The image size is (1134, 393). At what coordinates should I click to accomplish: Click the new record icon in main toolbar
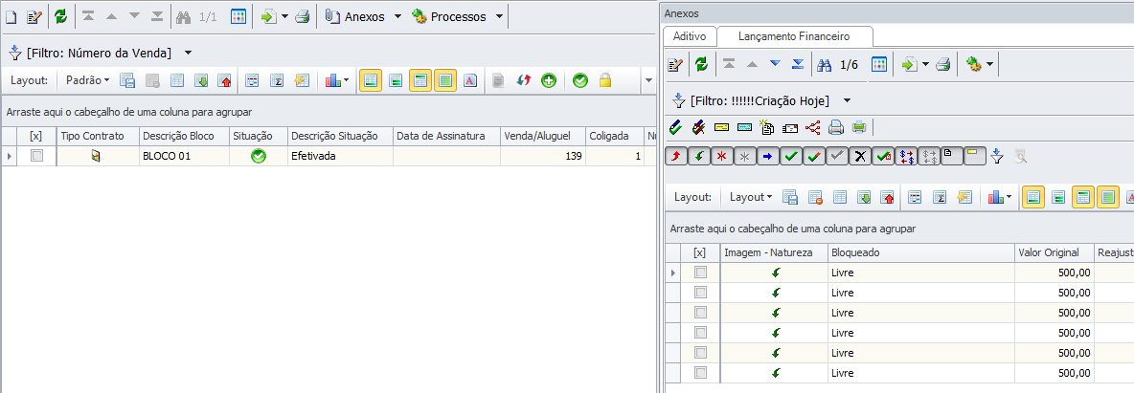click(11, 16)
